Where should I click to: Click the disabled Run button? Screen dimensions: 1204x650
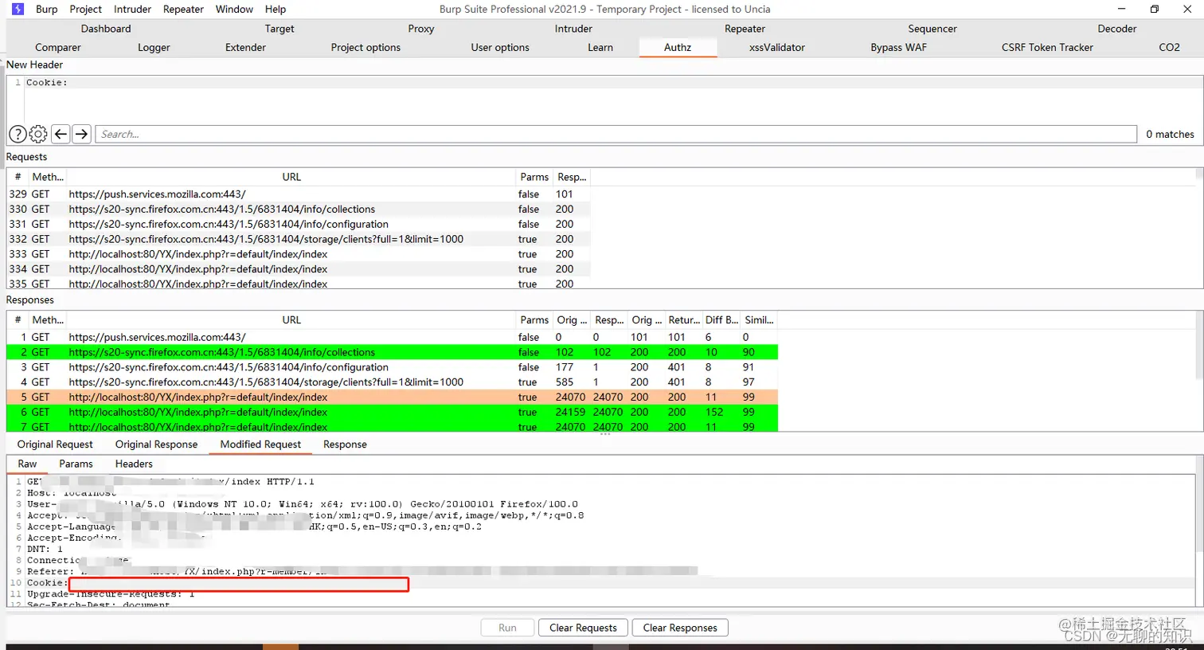pos(507,628)
